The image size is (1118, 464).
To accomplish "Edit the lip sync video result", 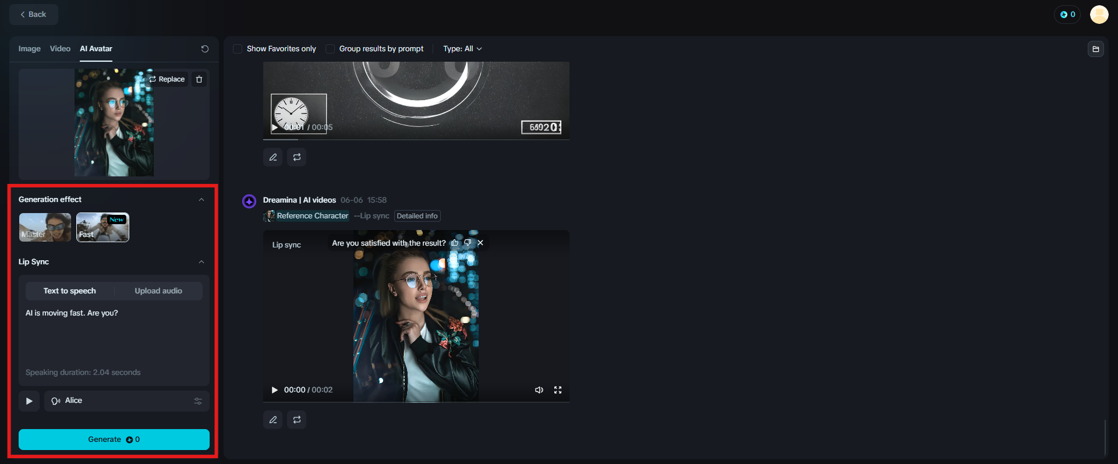I will click(x=273, y=420).
